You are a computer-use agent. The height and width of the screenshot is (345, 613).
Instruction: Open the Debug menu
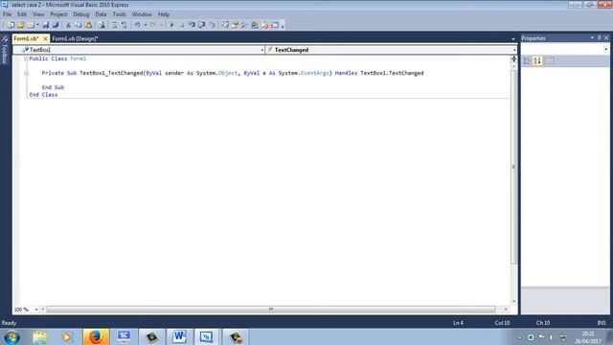click(x=80, y=14)
